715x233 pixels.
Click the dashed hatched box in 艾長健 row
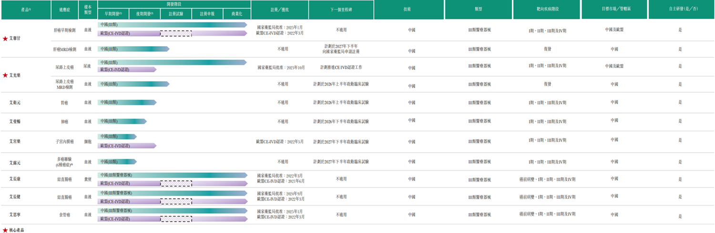[x=176, y=201]
